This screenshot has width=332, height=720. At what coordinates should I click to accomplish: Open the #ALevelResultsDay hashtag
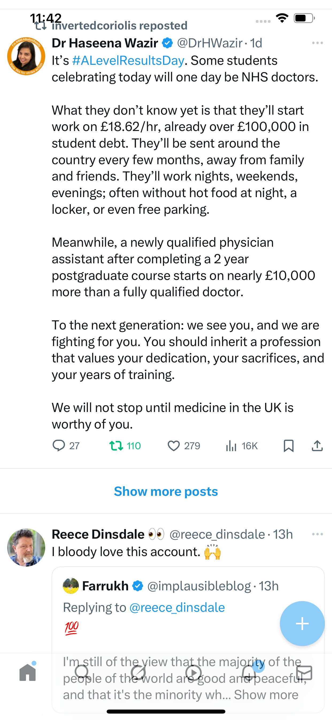tap(128, 61)
